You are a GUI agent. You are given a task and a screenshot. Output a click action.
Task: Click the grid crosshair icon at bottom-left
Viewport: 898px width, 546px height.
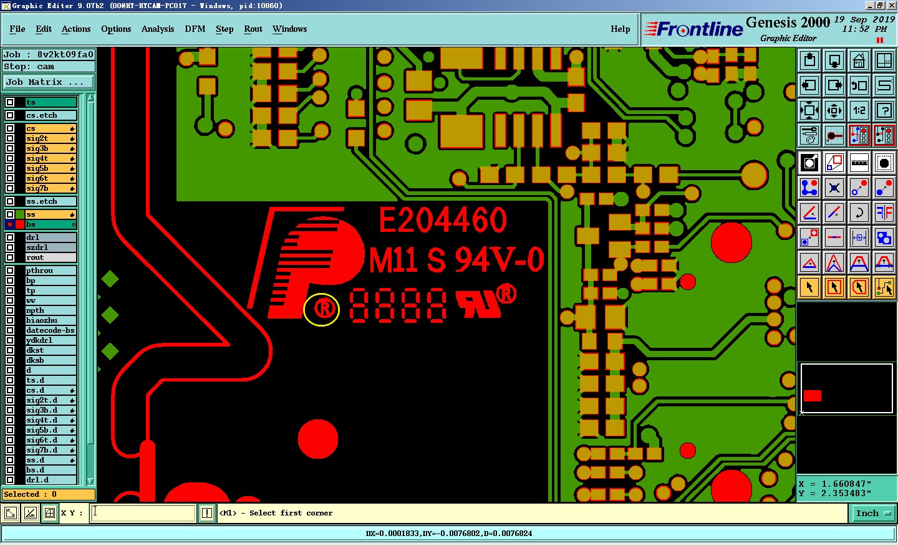click(50, 513)
